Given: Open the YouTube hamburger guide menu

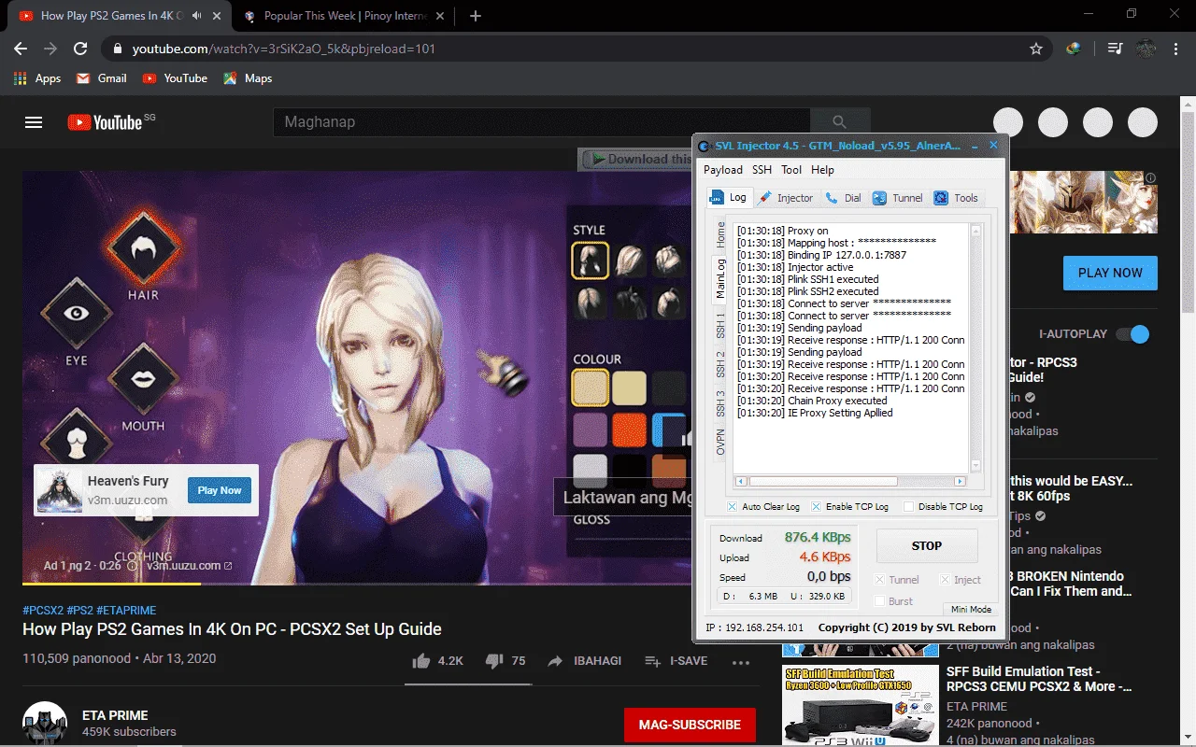Looking at the screenshot, I should tap(35, 122).
